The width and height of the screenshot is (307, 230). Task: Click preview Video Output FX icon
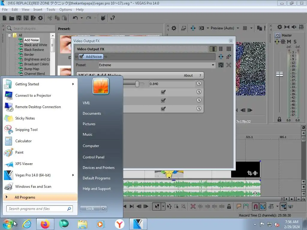[x=193, y=28]
